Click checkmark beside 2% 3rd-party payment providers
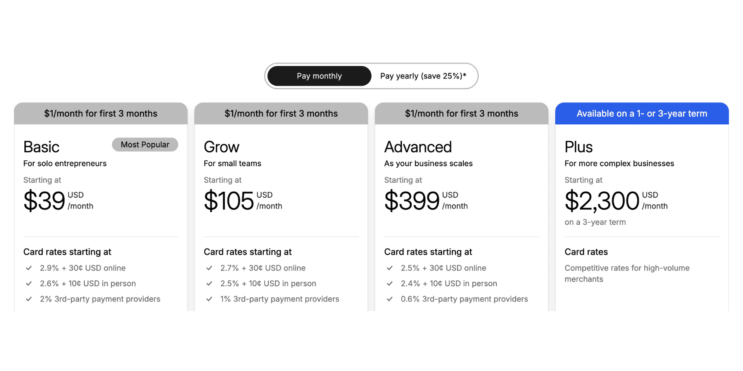 click(x=29, y=299)
